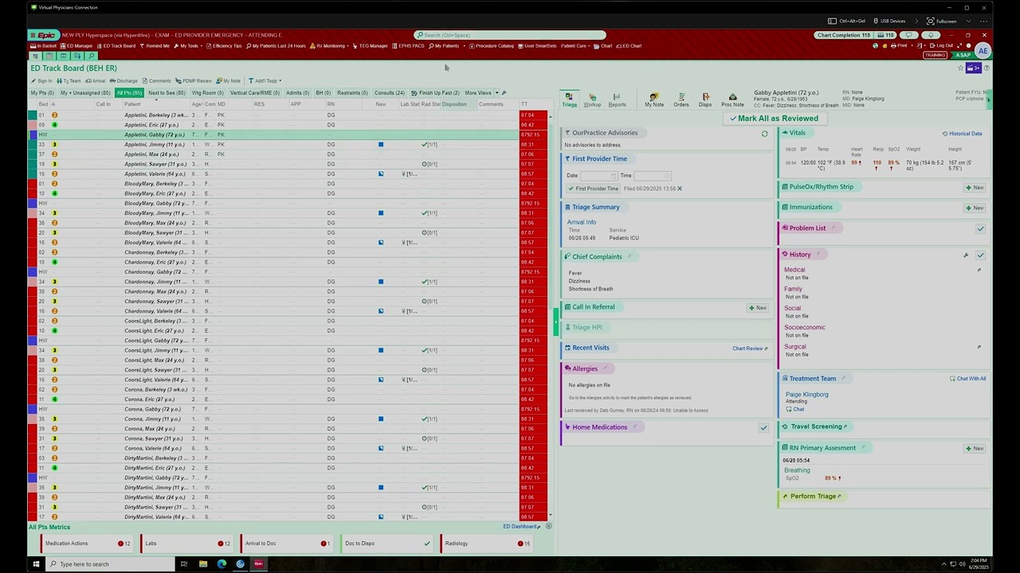This screenshot has width=1020, height=573.
Task: Open My Note in patient sidebar
Action: click(654, 100)
